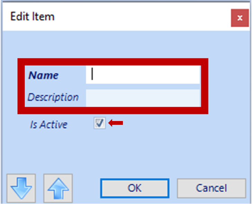Click inside the Description text field
252x204 pixels.
(143, 98)
